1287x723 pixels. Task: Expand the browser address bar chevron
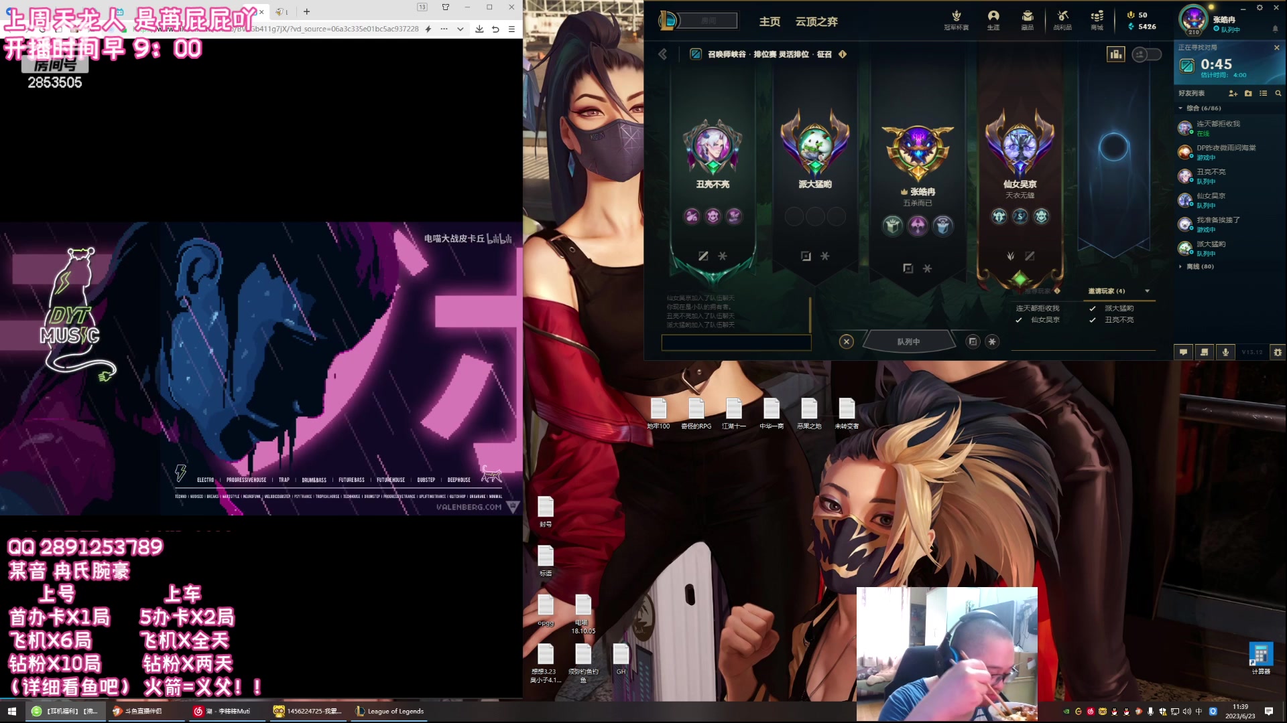460,29
